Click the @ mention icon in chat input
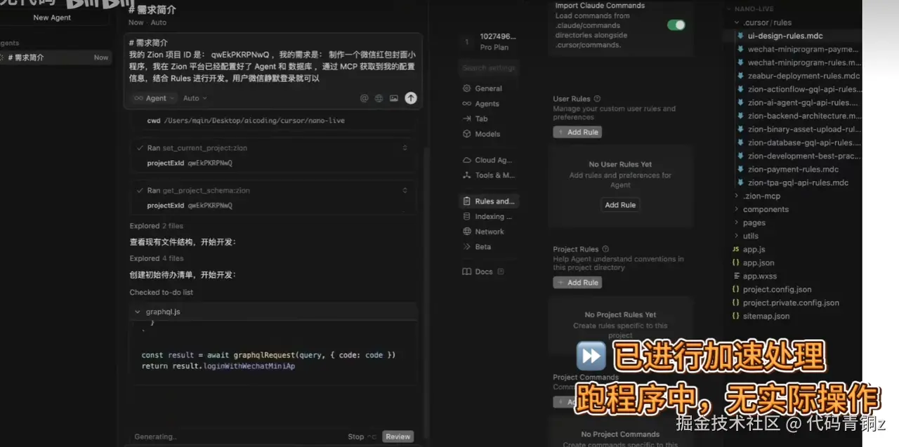The image size is (899, 447). click(364, 98)
